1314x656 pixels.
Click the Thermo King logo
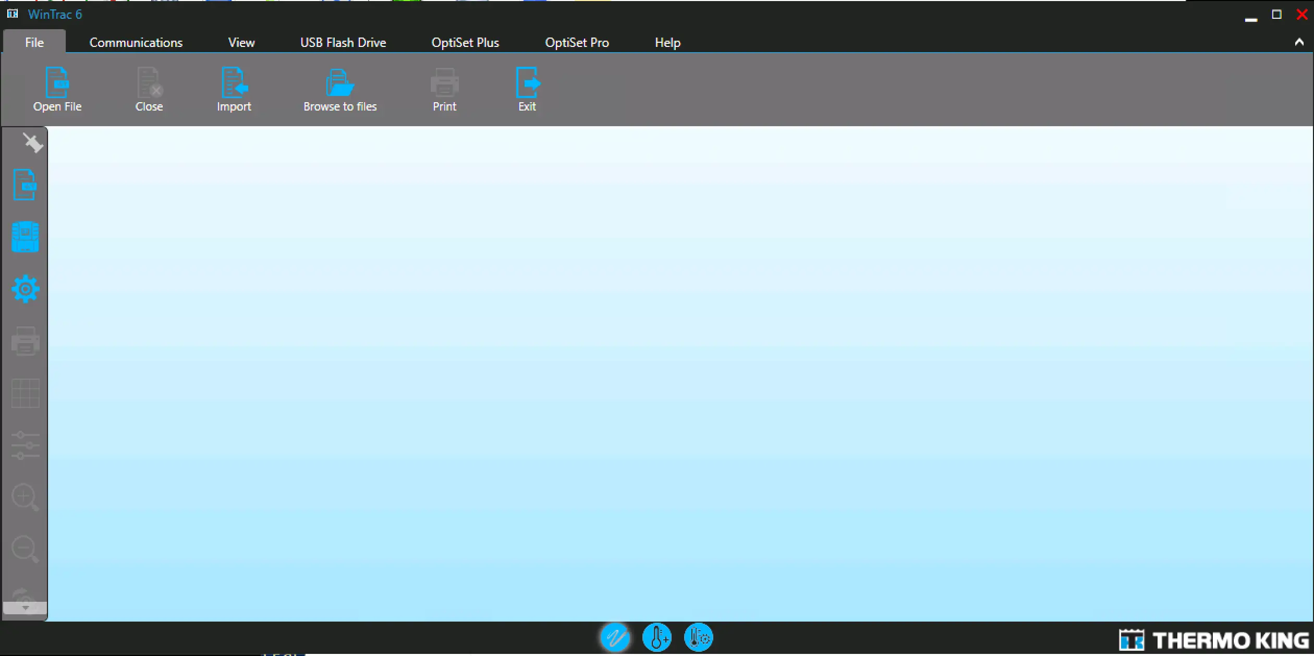[x=1212, y=639]
